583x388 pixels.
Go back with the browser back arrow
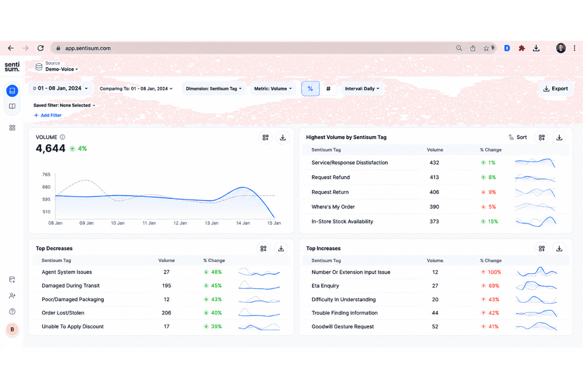pos(11,48)
